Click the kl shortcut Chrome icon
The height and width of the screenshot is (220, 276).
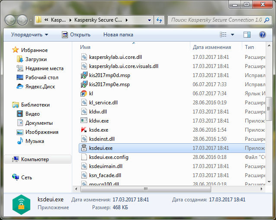click(84, 94)
